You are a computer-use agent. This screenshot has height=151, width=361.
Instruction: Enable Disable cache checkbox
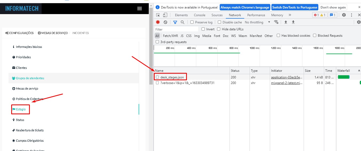[219, 22]
